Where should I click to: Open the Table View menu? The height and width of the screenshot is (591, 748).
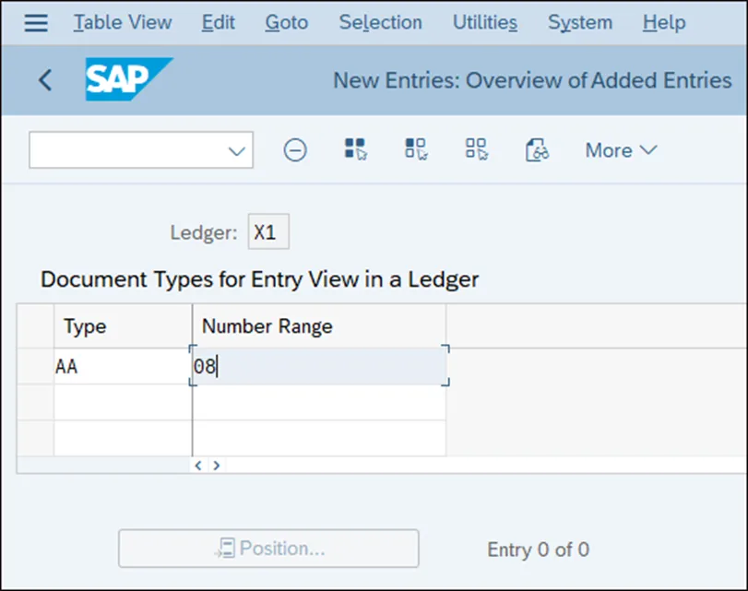(x=124, y=22)
